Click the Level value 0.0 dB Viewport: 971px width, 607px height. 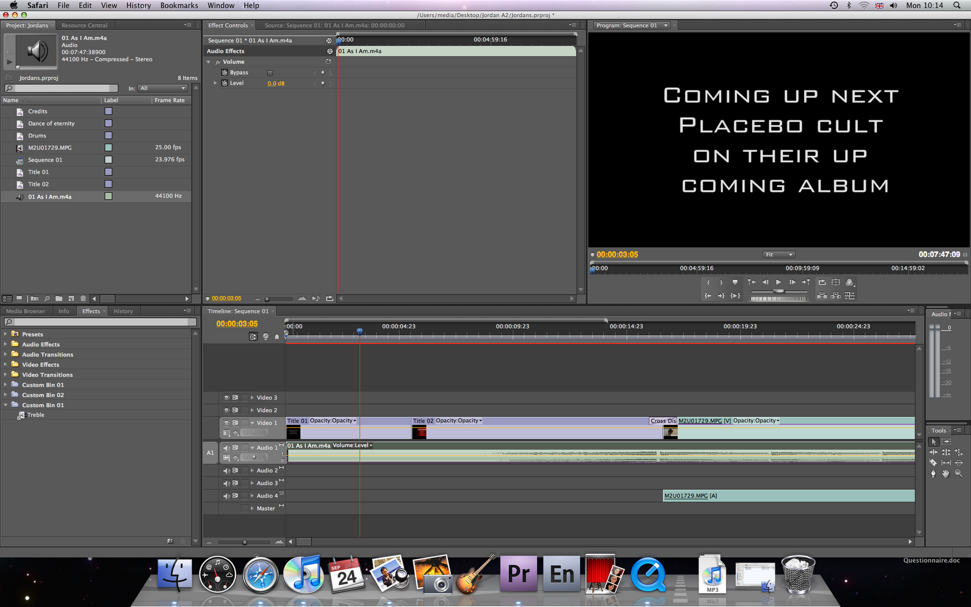point(276,84)
